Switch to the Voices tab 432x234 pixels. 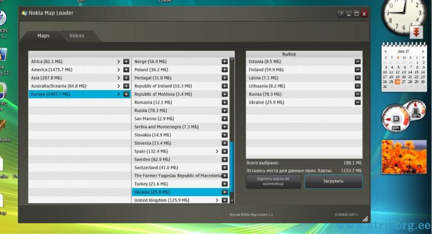pyautogui.click(x=77, y=36)
